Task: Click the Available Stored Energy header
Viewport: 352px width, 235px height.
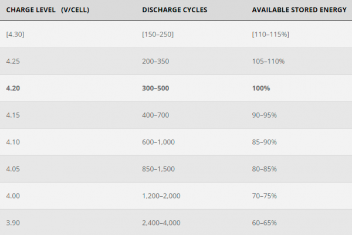Action: click(299, 10)
